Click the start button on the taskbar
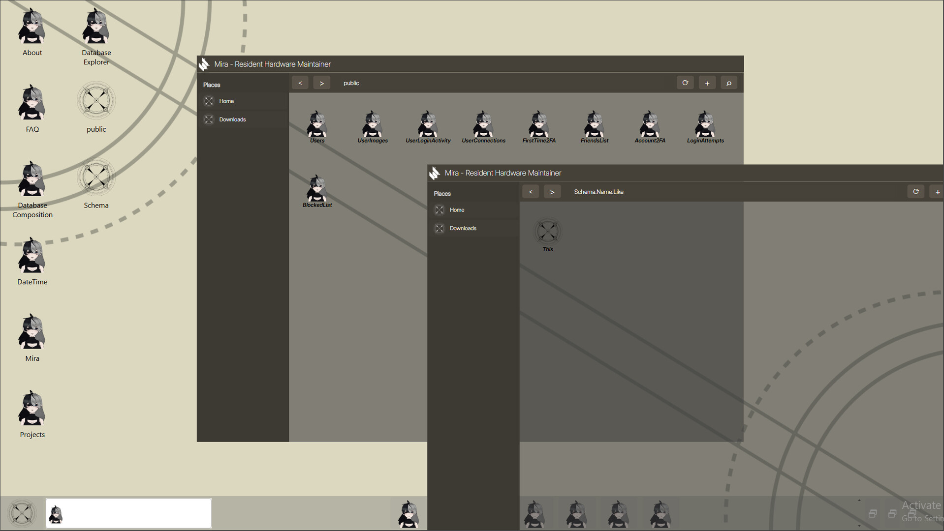944x531 pixels. (x=22, y=513)
